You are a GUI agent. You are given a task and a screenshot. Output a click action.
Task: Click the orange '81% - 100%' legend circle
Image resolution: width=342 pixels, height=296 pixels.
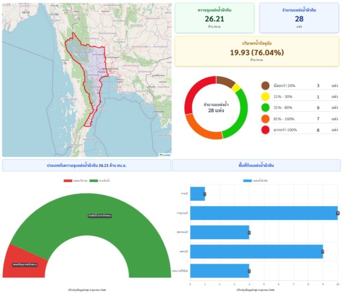coord(266,118)
